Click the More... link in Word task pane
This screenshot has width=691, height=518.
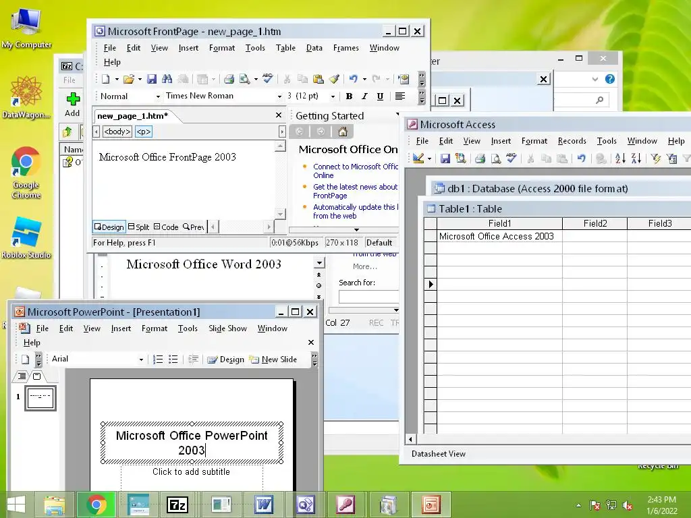pyautogui.click(x=365, y=266)
